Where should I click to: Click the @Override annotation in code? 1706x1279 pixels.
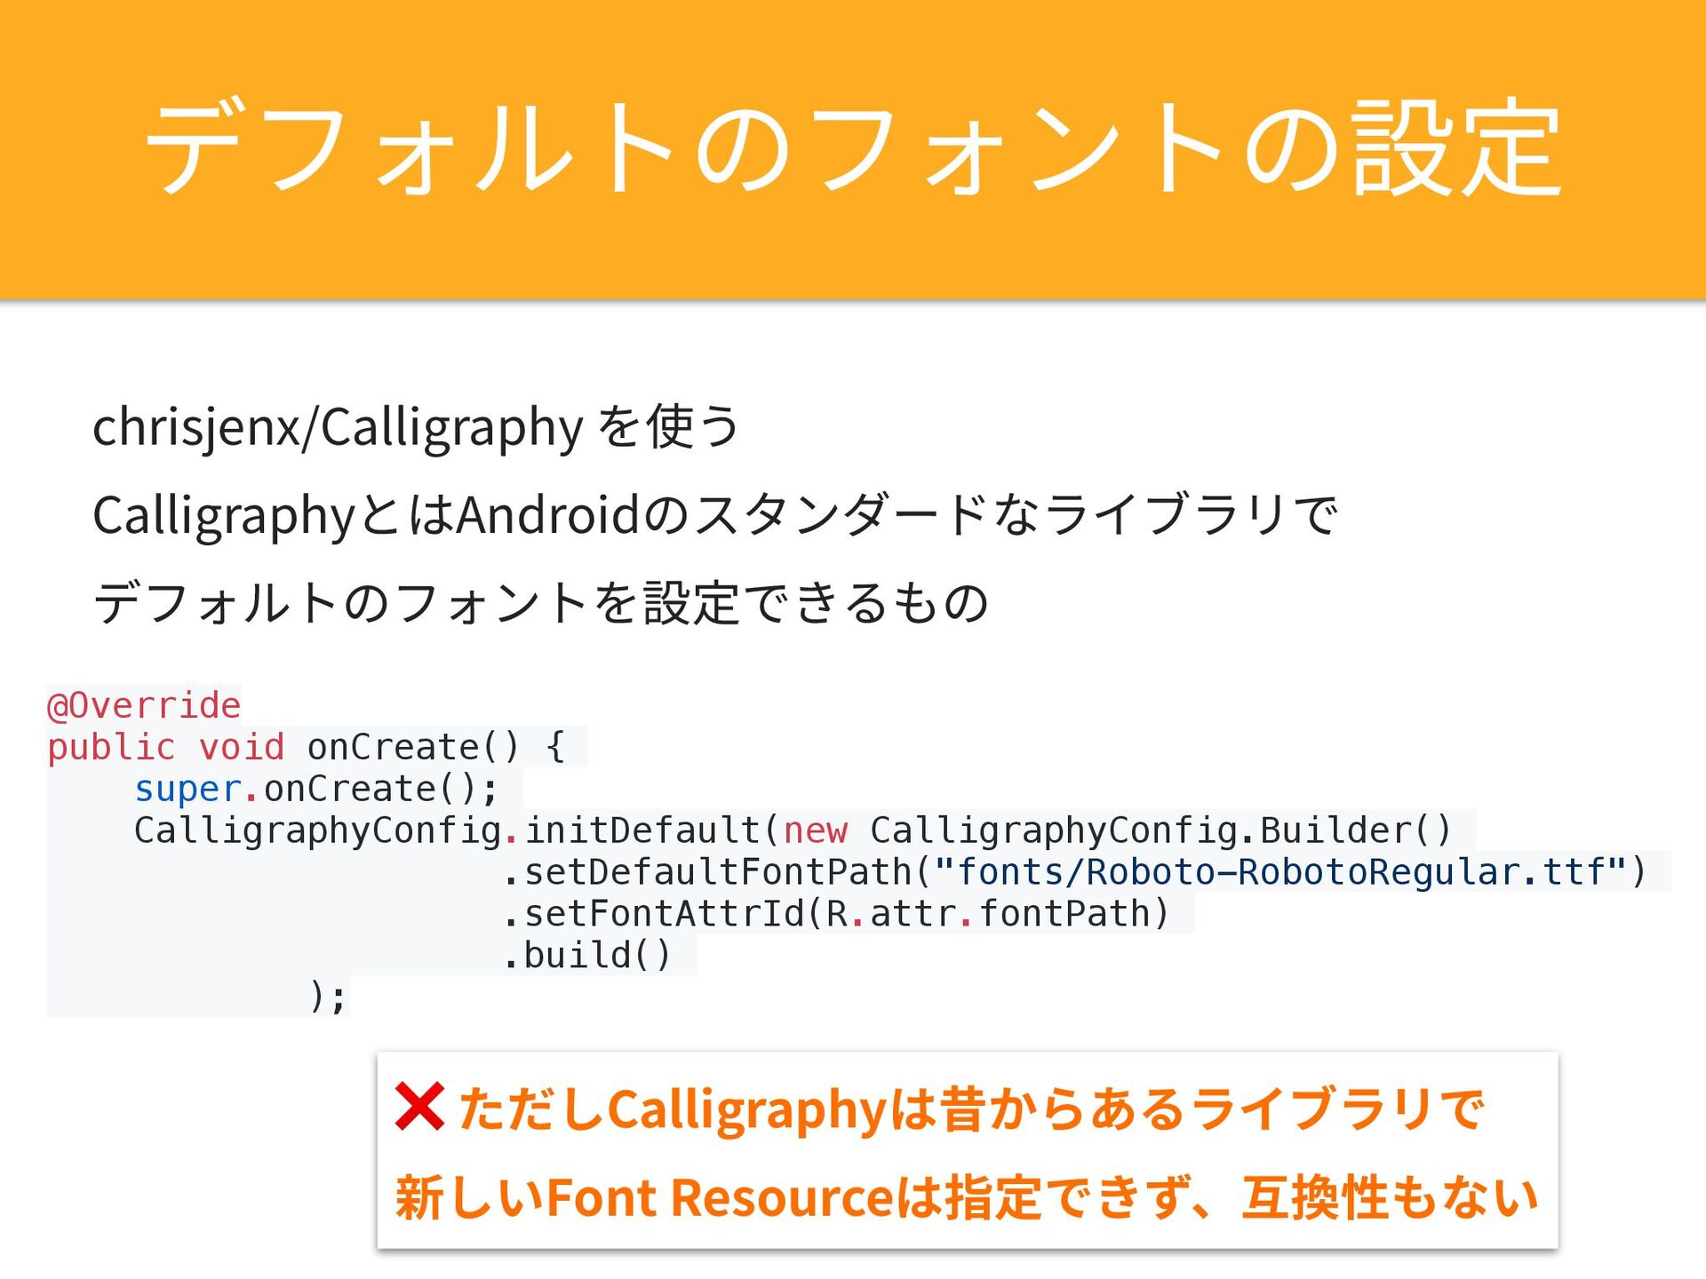143,705
